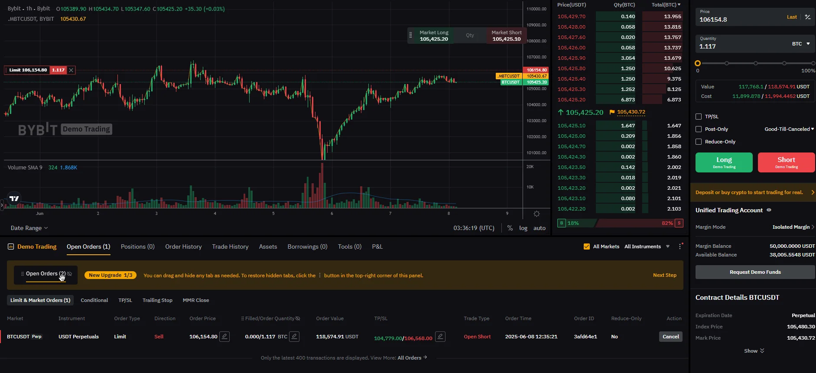Click the chevron arrow on the deposit banner

pyautogui.click(x=813, y=192)
